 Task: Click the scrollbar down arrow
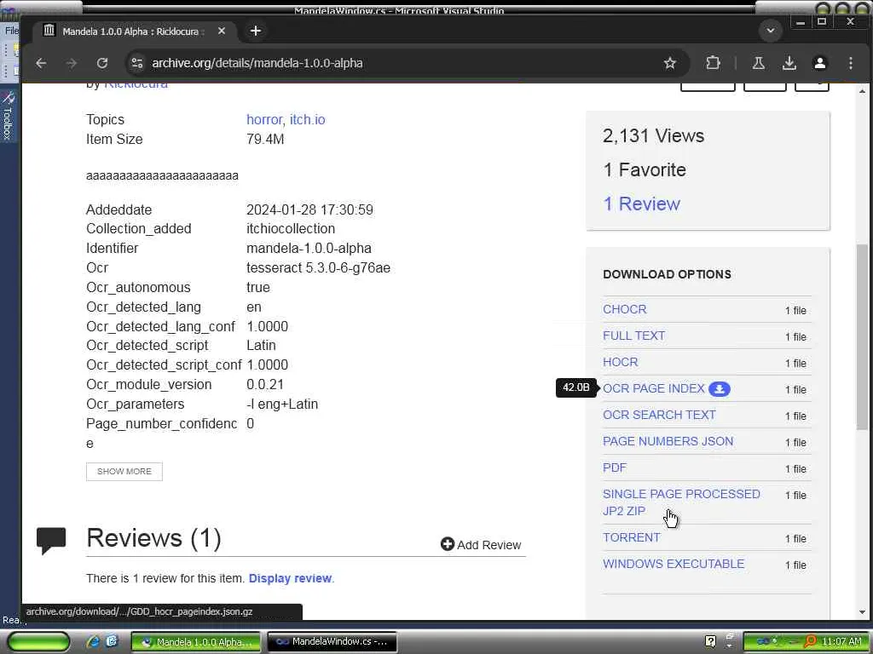862,612
